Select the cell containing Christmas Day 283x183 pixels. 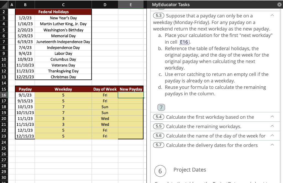coord(63,77)
